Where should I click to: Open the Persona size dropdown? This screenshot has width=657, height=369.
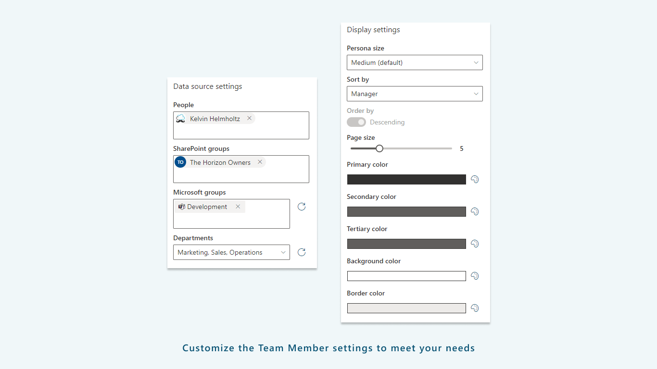pos(415,62)
